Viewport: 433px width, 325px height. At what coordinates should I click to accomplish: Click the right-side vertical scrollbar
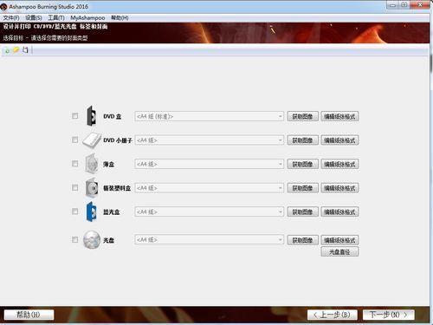click(x=431, y=173)
